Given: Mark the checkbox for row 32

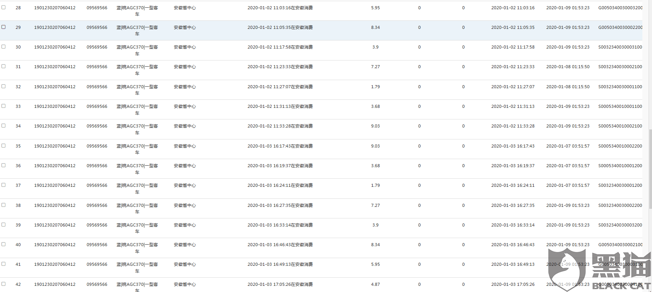Looking at the screenshot, I should [x=3, y=86].
